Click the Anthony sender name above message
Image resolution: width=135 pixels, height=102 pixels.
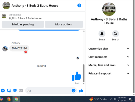click(x=16, y=43)
